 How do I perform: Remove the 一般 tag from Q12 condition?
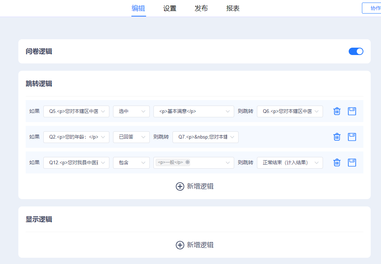point(188,162)
